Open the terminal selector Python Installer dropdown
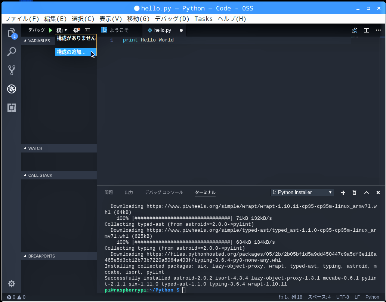The image size is (386, 302). point(302,192)
